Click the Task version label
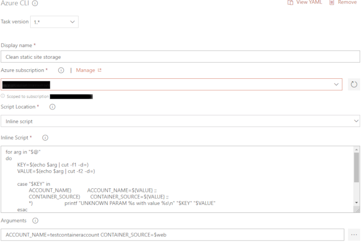 [x=15, y=22]
